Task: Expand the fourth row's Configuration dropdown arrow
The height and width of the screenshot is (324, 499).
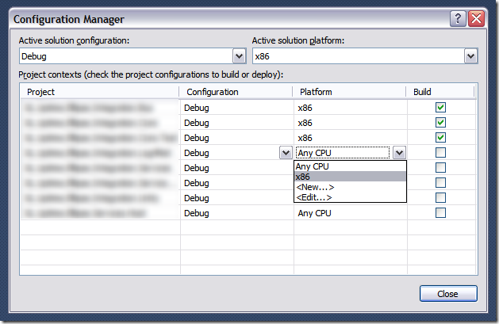Action: (284, 153)
